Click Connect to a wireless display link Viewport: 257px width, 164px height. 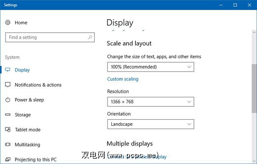[x=137, y=157]
